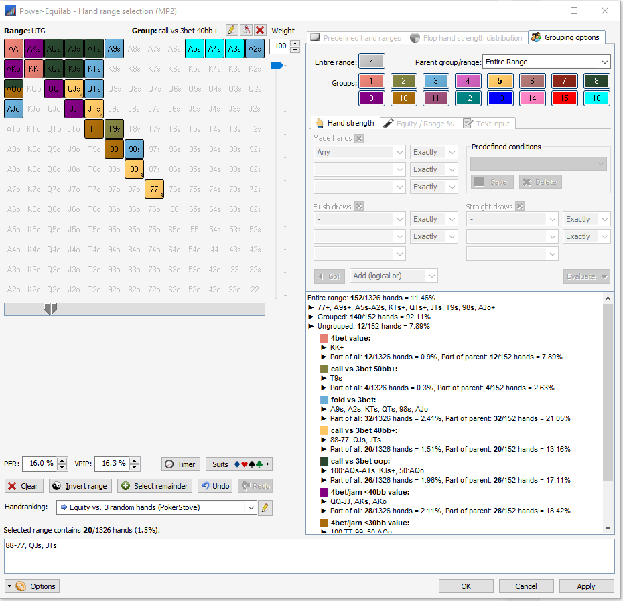
Task: Clear the Straight draws conditions X icon
Action: tap(520, 206)
